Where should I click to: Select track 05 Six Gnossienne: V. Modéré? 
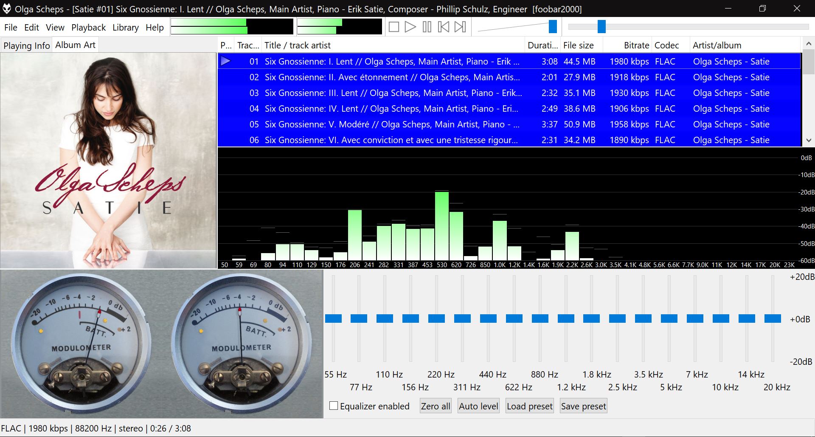(x=509, y=124)
